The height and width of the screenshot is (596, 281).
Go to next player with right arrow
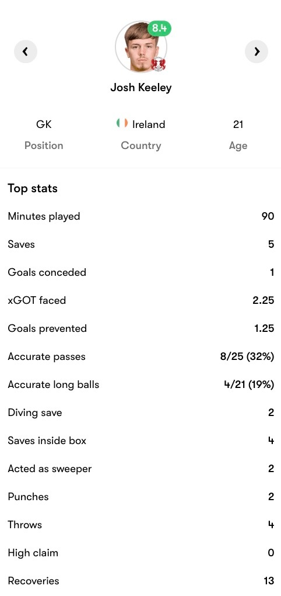(x=257, y=51)
